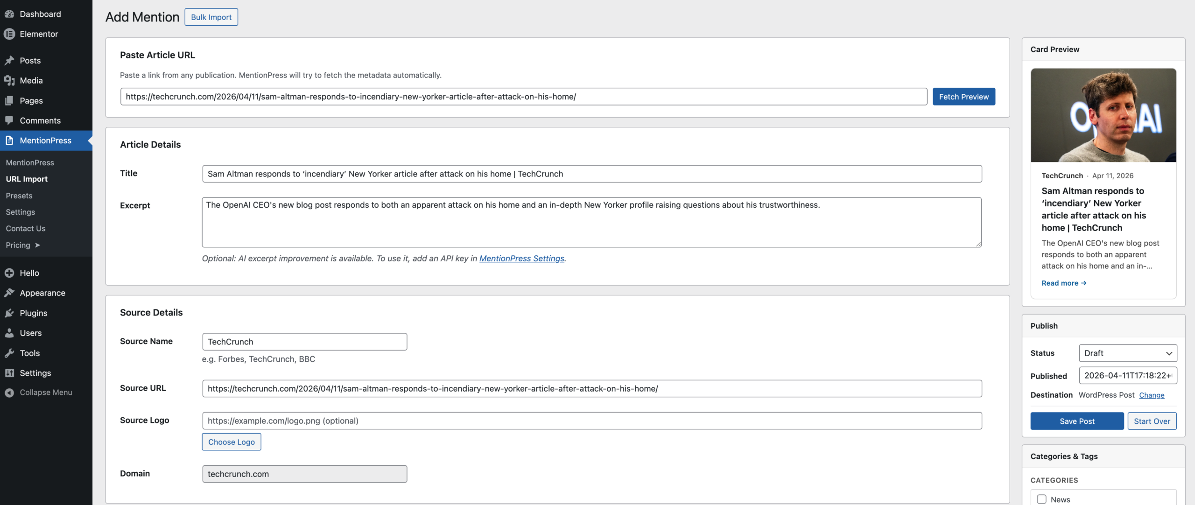Select the Elementor sidebar icon
This screenshot has height=505, width=1195.
click(x=10, y=34)
